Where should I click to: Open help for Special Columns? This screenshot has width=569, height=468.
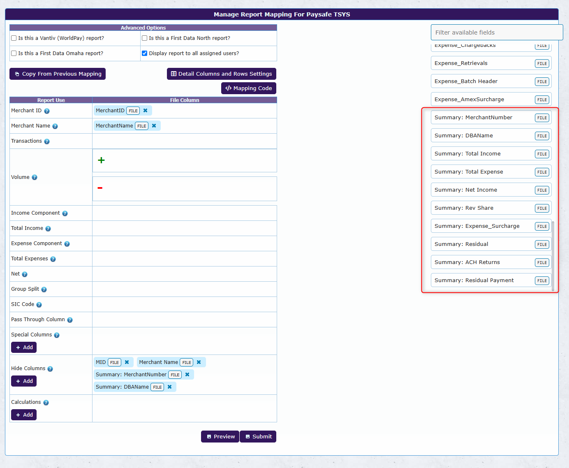coord(57,335)
